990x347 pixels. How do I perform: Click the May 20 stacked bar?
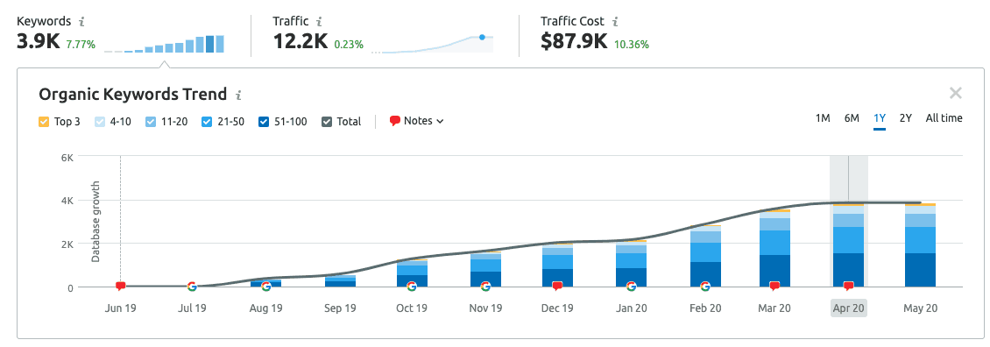(x=920, y=245)
